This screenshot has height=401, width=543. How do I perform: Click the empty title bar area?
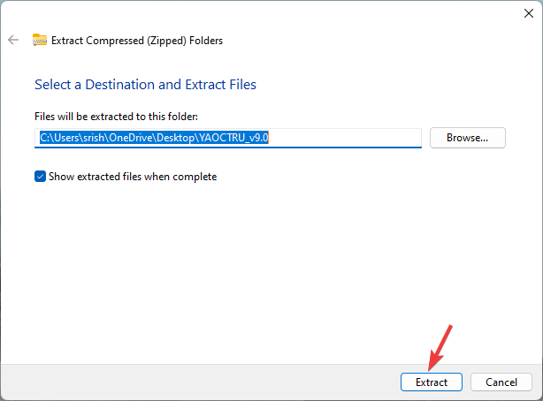[x=265, y=12]
